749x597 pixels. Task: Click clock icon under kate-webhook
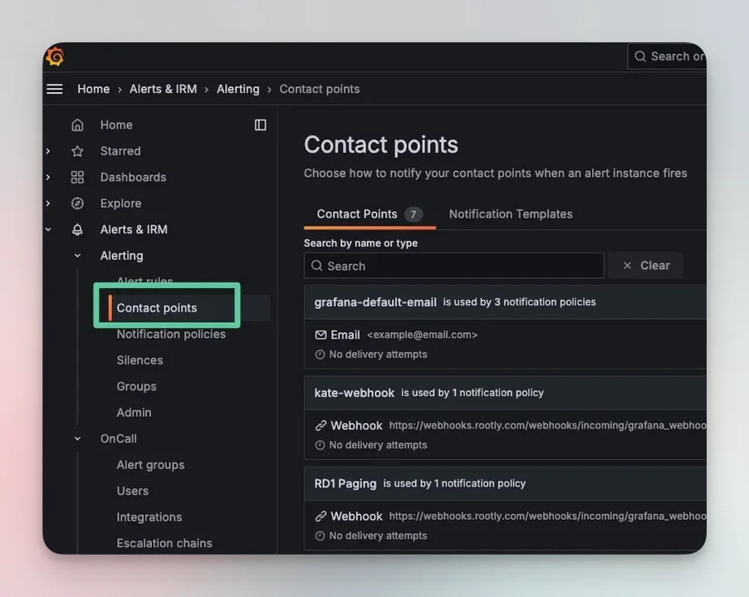320,445
